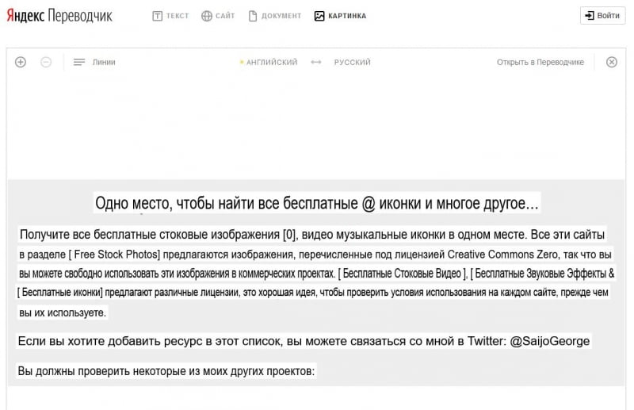Choose target language Русский

[352, 62]
